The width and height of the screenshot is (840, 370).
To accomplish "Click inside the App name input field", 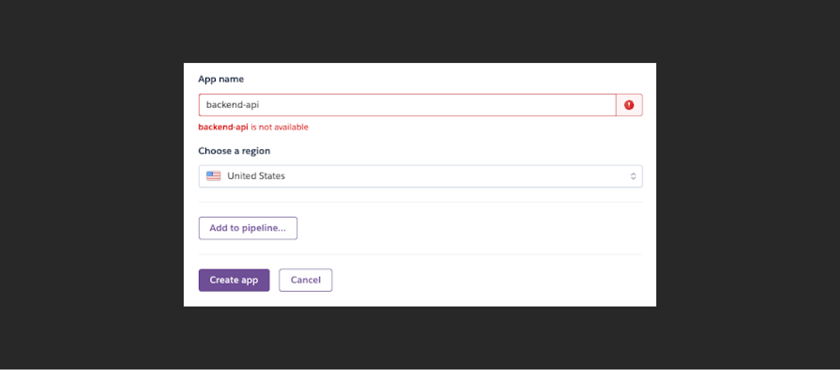I will click(407, 105).
